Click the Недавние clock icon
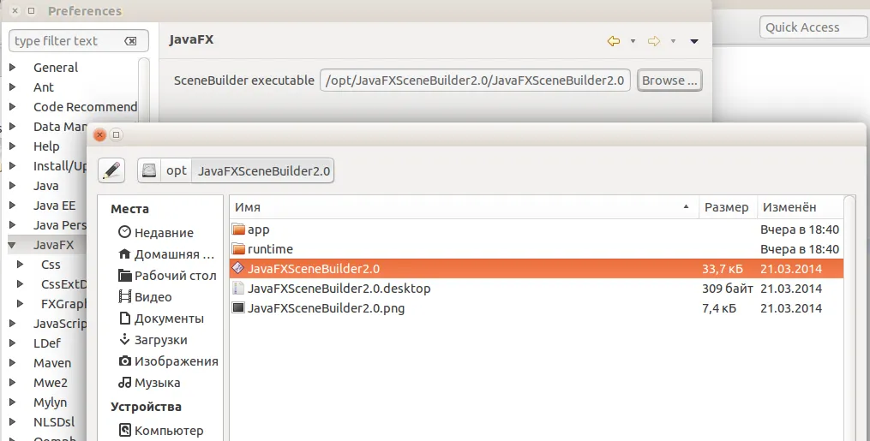The height and width of the screenshot is (441, 870). (125, 232)
